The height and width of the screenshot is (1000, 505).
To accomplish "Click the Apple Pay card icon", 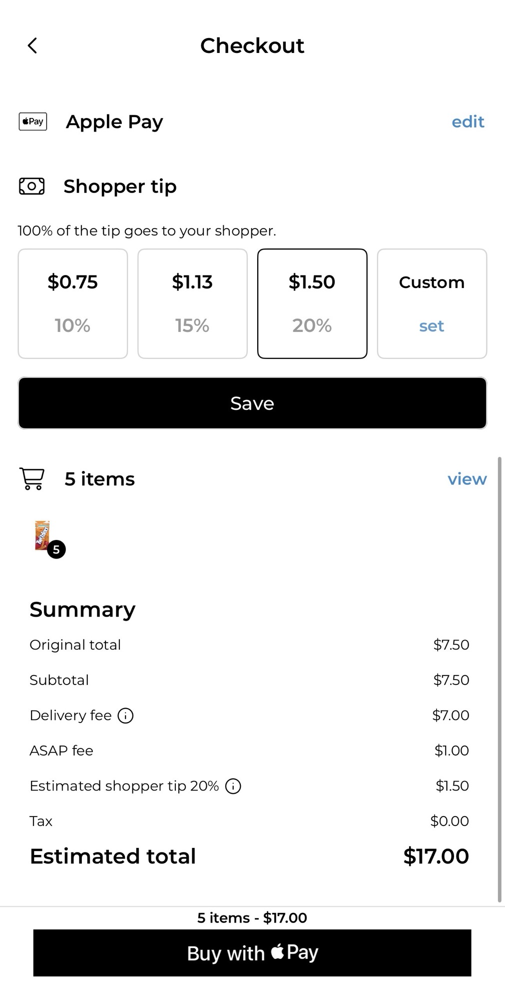I will [x=33, y=121].
